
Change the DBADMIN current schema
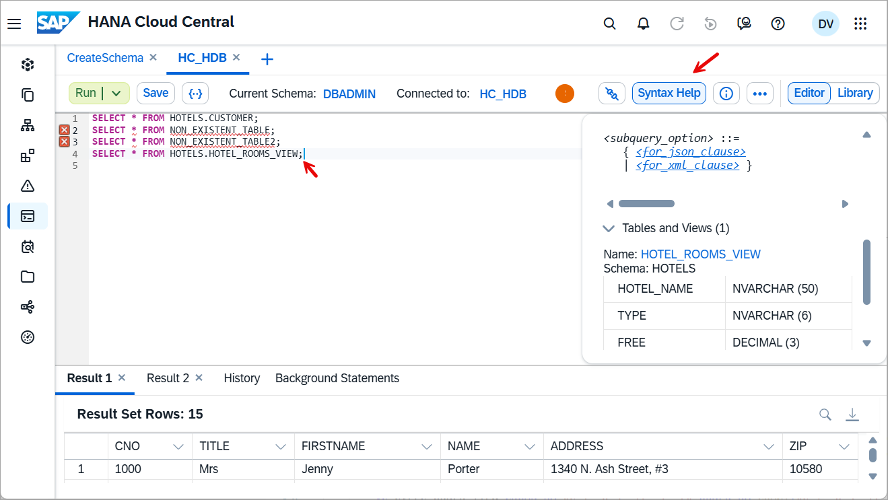click(x=349, y=94)
